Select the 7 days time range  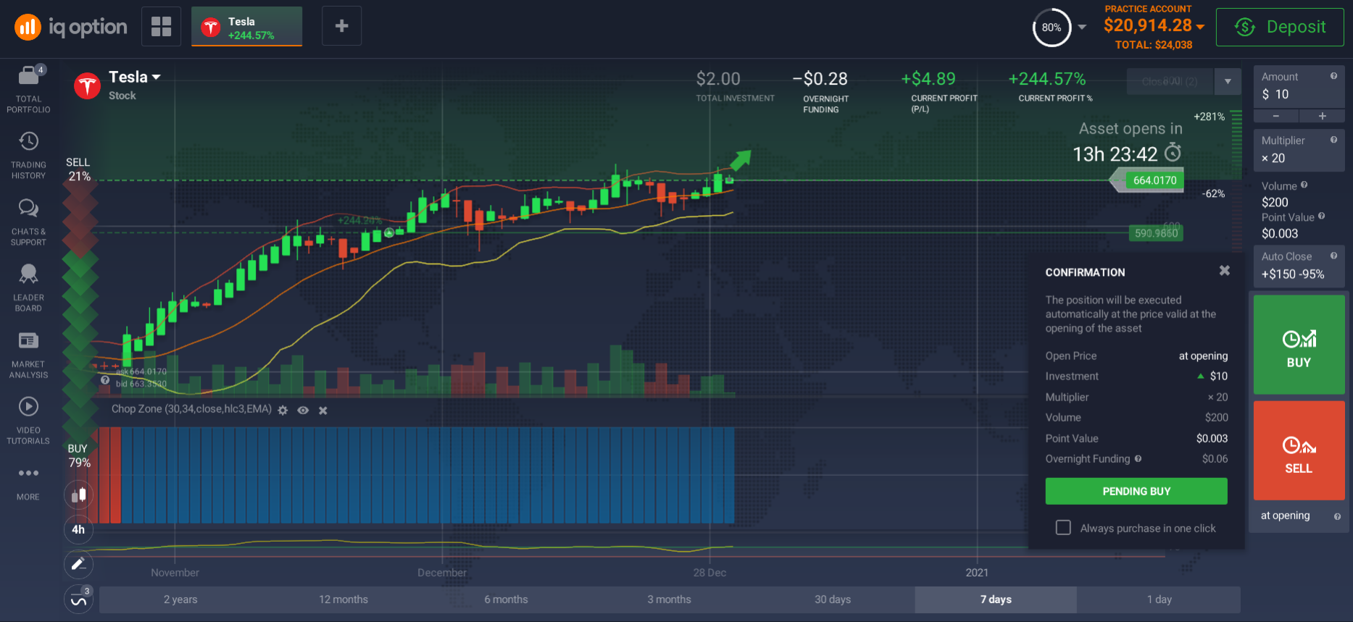click(996, 600)
